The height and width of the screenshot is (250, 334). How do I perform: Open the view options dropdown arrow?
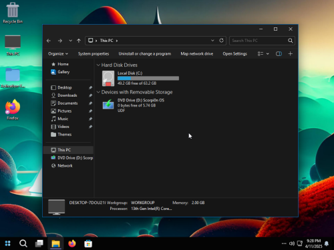268,54
